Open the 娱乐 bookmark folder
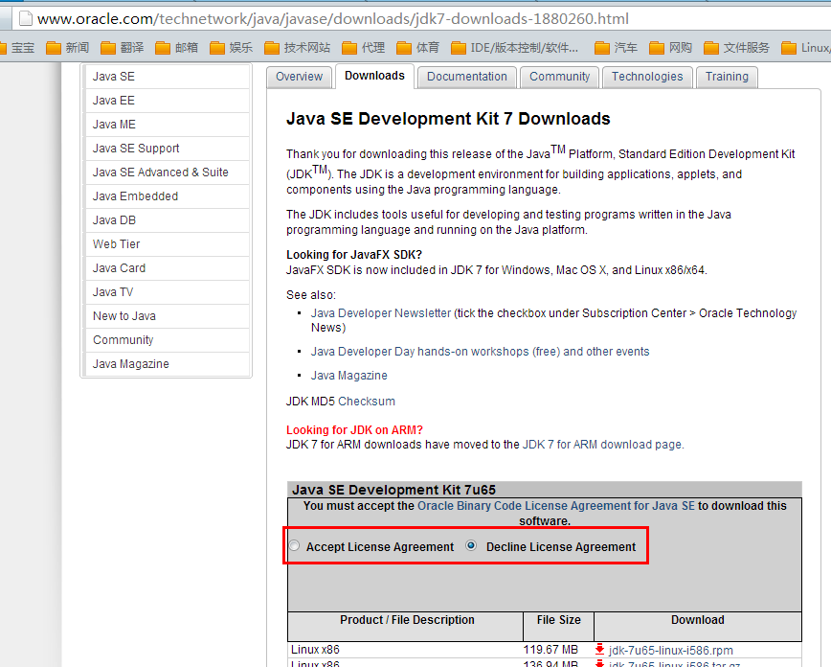This screenshot has height=667, width=831. (x=231, y=48)
